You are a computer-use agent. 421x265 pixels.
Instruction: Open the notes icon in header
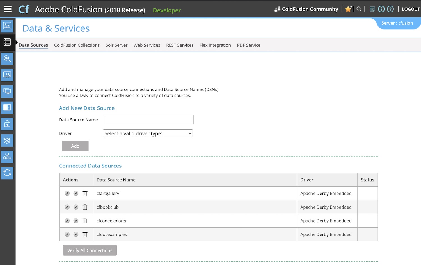(x=372, y=9)
